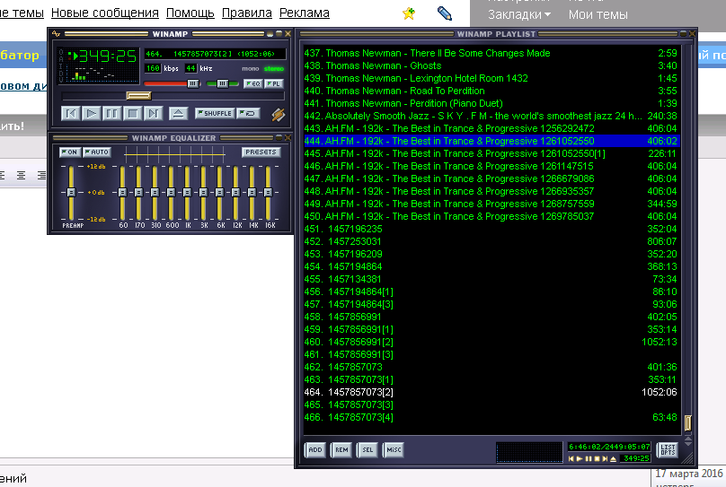This screenshot has height=487, width=726.
Task: Click playlist mini previous track button
Action: pyautogui.click(x=571, y=459)
